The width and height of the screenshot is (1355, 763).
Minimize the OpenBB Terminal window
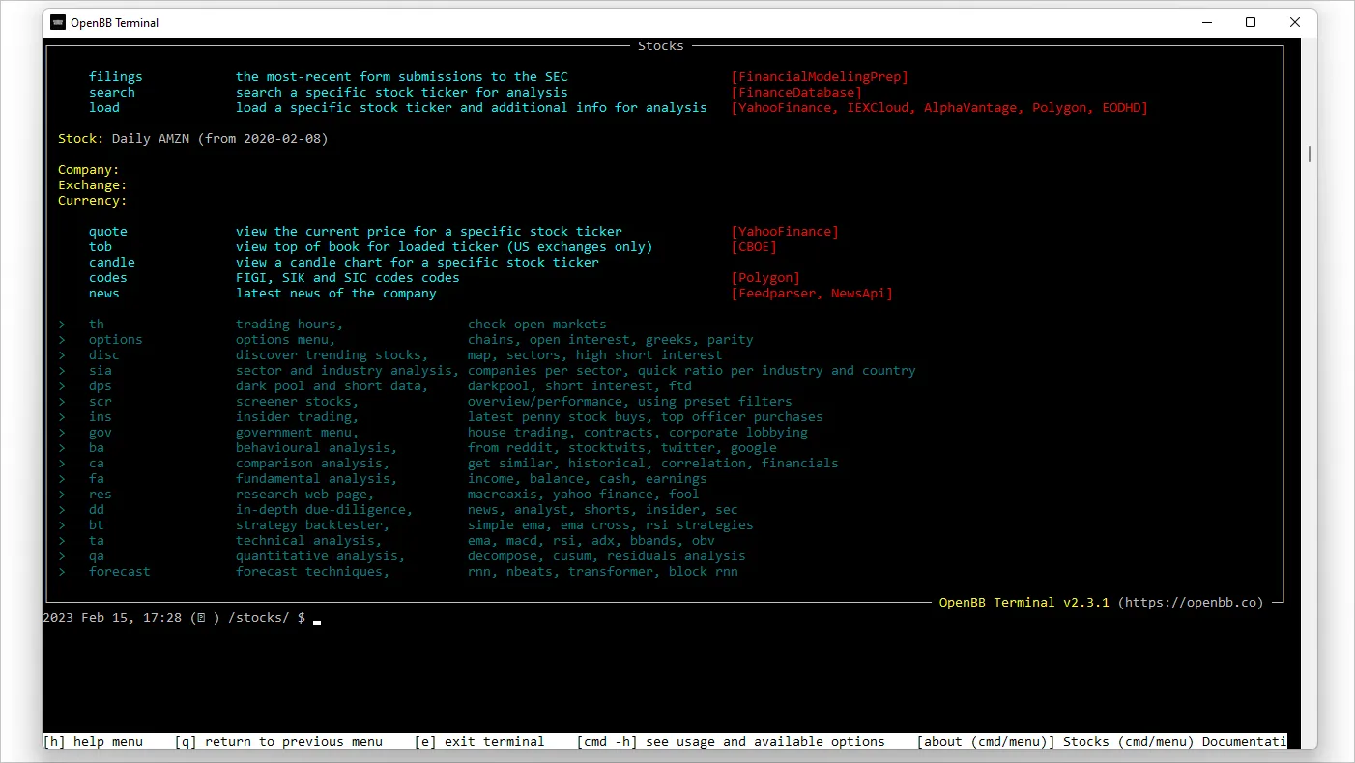click(x=1206, y=22)
